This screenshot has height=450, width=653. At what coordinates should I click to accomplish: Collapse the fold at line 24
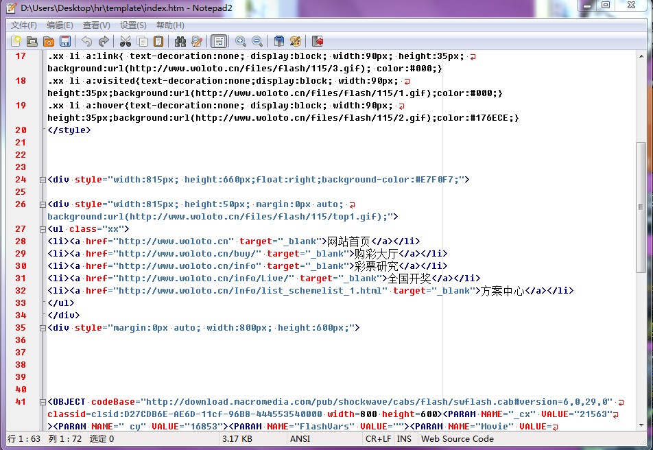tap(43, 180)
